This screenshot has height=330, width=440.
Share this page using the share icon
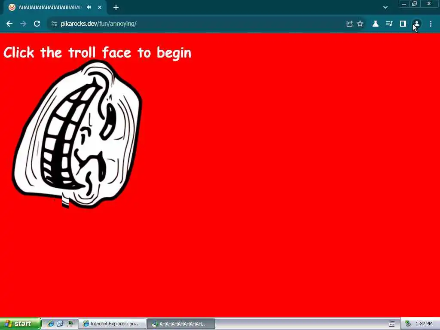tap(349, 24)
